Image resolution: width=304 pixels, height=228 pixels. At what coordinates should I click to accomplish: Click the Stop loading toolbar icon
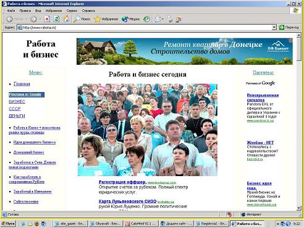coord(47,19)
